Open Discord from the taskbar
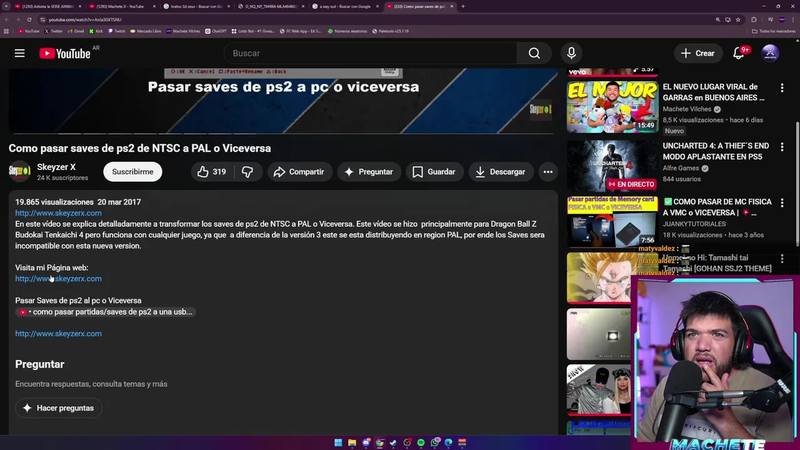 366,442
